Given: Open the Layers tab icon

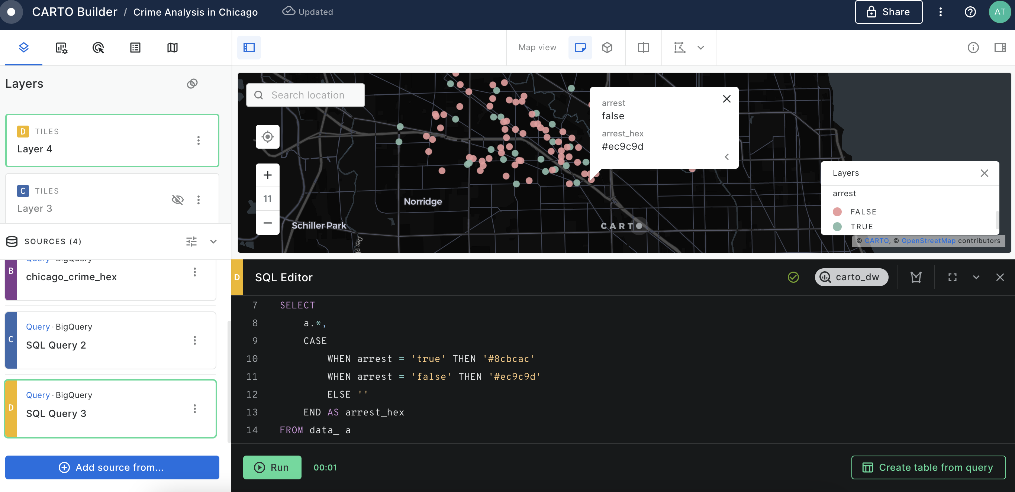Looking at the screenshot, I should pyautogui.click(x=24, y=48).
